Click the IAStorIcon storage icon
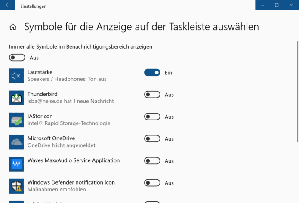Image resolution: width=299 pixels, height=203 pixels. tap(16, 120)
